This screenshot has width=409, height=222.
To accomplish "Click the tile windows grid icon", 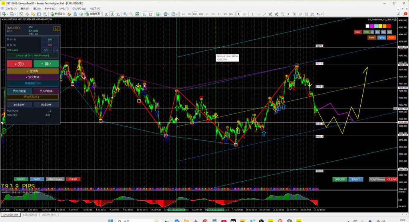I will (x=137, y=14).
